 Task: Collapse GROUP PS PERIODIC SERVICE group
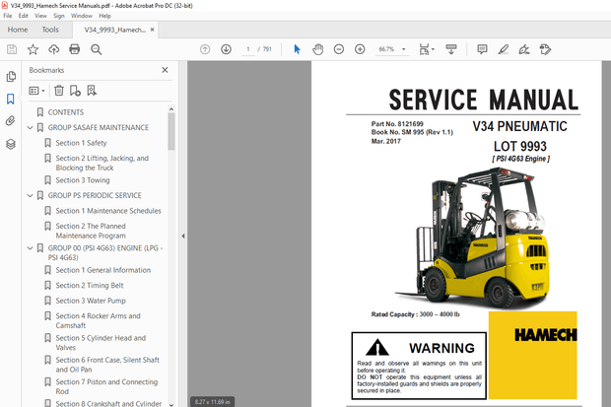coord(30,195)
